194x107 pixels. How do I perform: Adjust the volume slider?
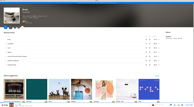pos(189,105)
